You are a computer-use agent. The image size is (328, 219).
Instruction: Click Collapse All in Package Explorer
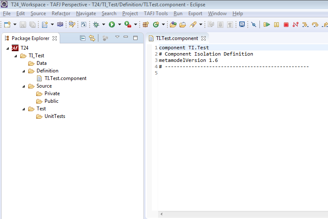[x=82, y=38]
